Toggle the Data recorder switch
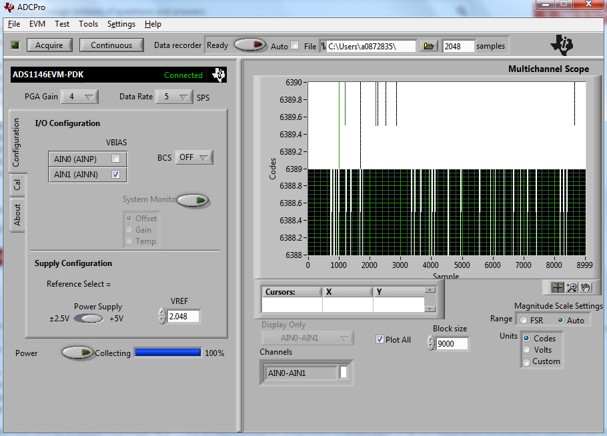 (x=249, y=45)
